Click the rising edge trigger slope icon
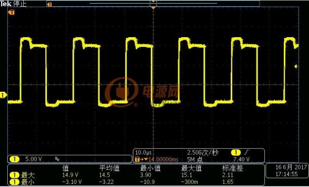Viewport: 309px width, 187px height. 247,152
